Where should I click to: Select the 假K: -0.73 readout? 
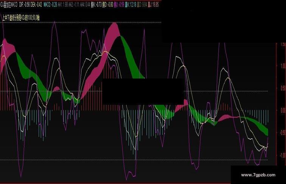[x=96, y=5]
